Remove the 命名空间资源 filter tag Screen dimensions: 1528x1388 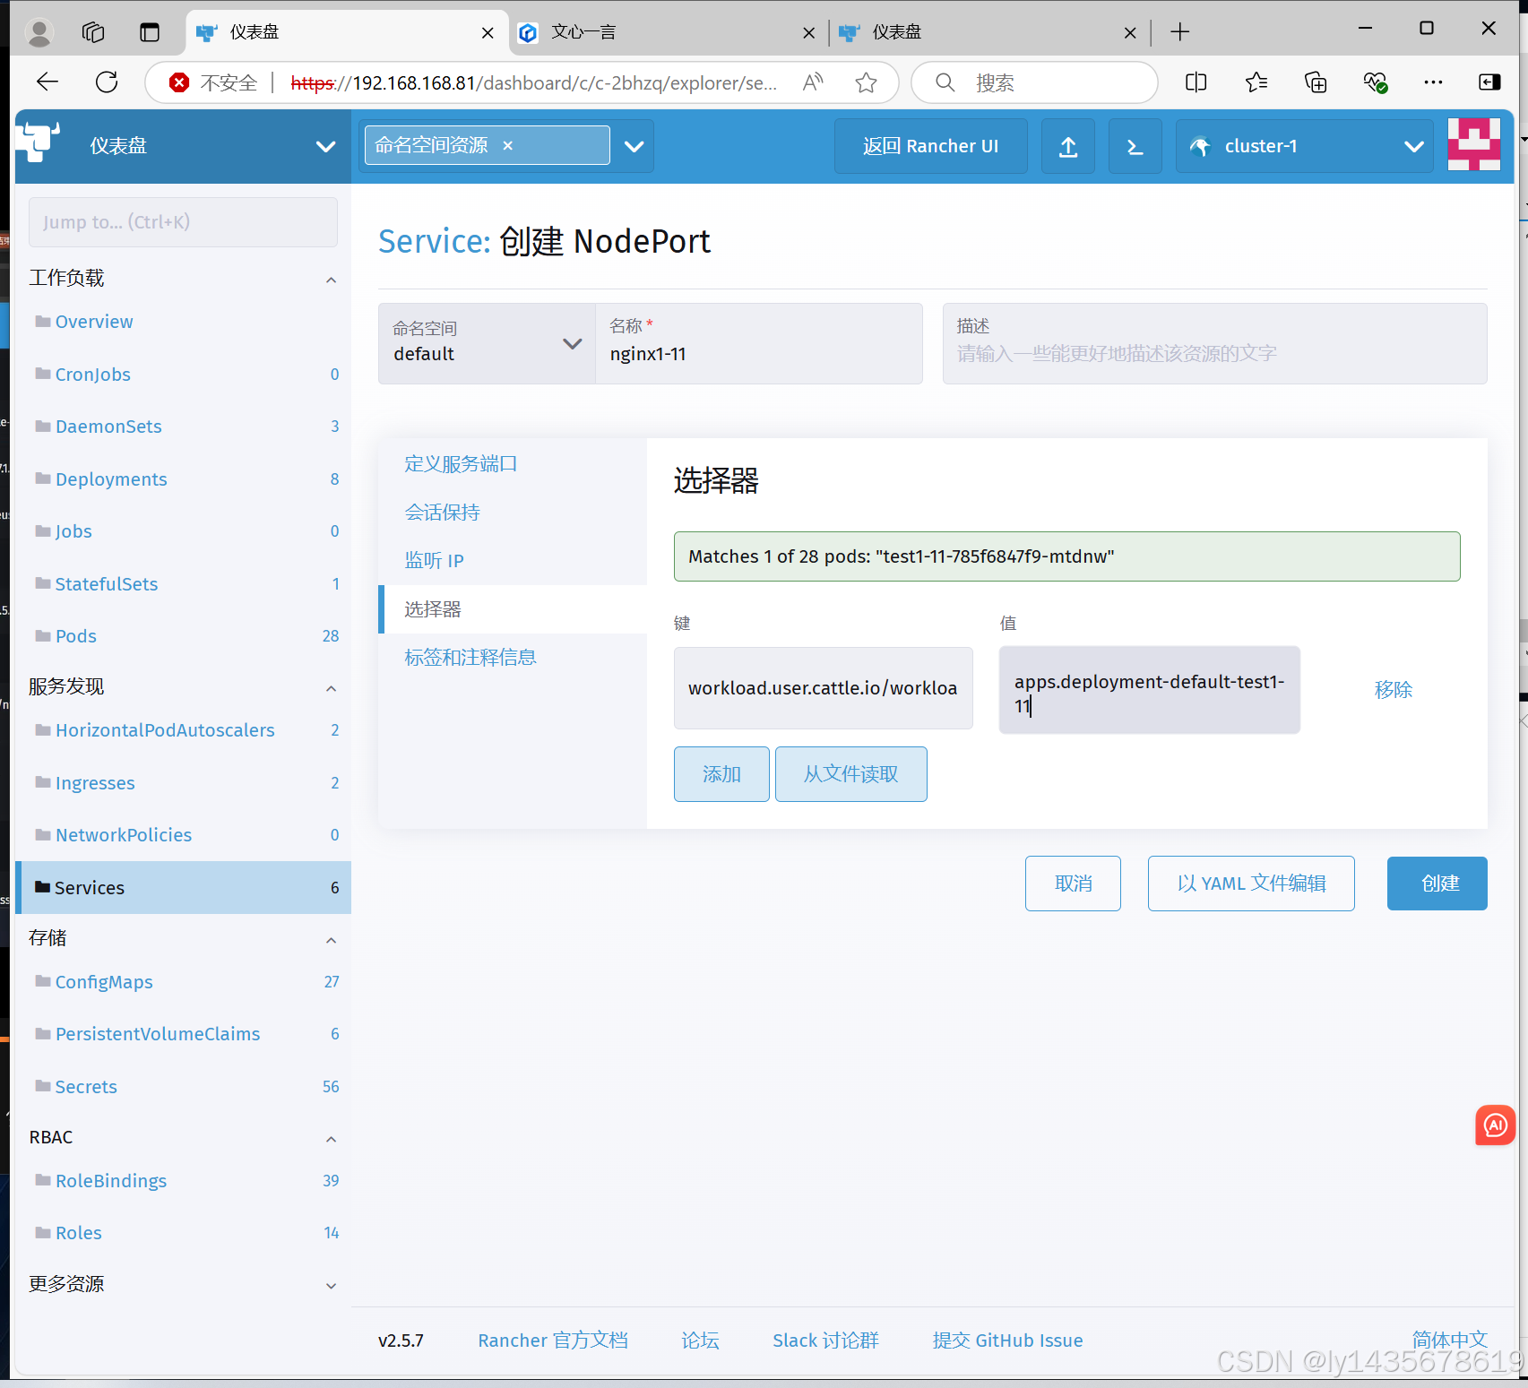(x=508, y=145)
